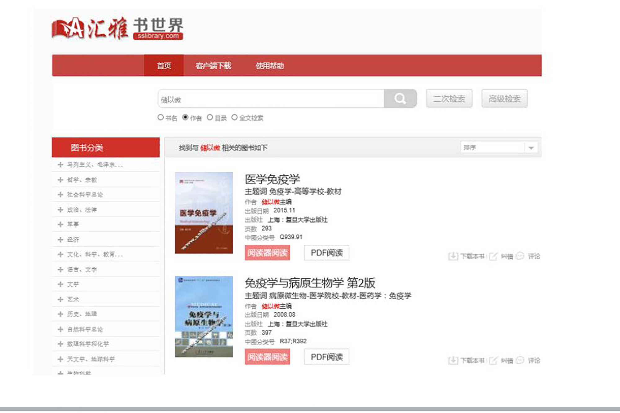Open the 排序 sort dropdown
The width and height of the screenshot is (620, 413).
(x=531, y=148)
